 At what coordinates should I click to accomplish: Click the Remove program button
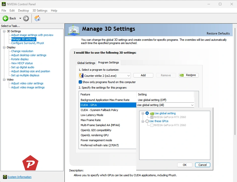166,75
